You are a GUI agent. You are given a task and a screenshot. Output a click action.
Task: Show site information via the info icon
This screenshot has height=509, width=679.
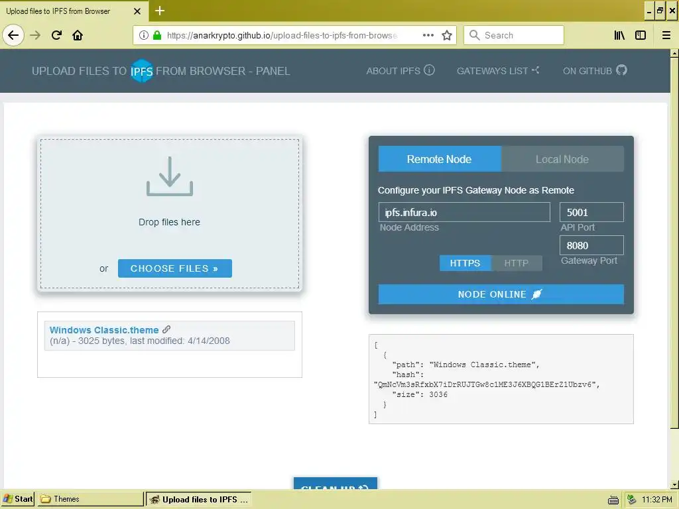(x=144, y=35)
